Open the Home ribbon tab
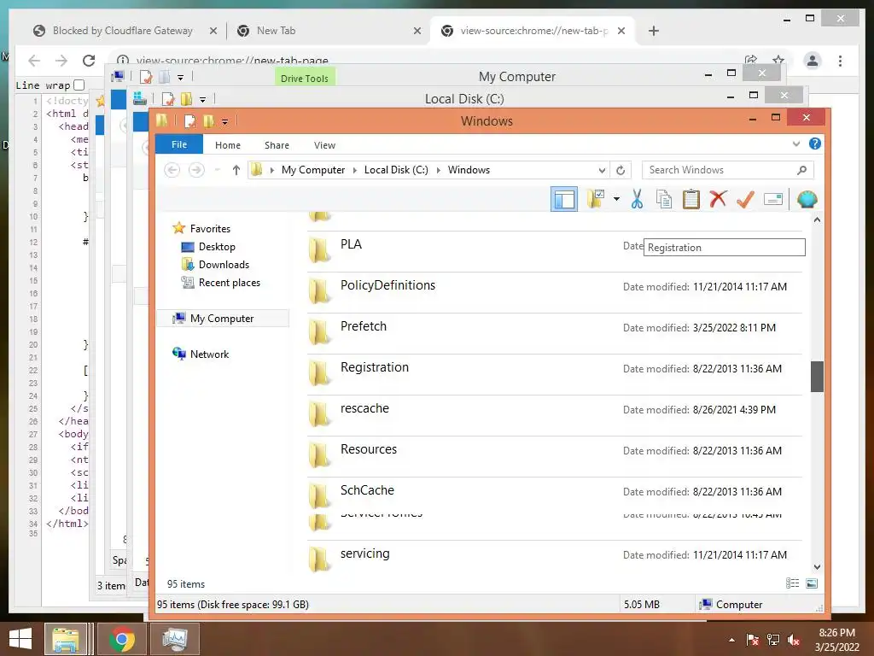 227,145
